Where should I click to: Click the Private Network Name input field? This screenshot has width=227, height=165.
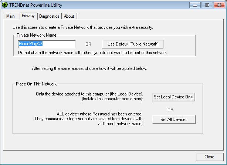pos(47,44)
